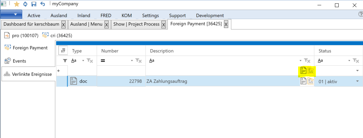
Task: Expand the Status dropdown for 01 | aktiv
Action: click(357, 81)
